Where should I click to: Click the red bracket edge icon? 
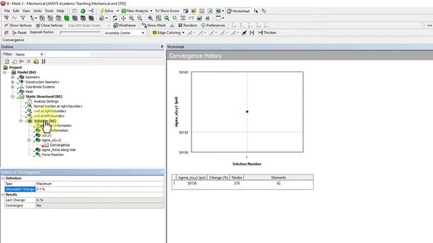tap(252, 32)
